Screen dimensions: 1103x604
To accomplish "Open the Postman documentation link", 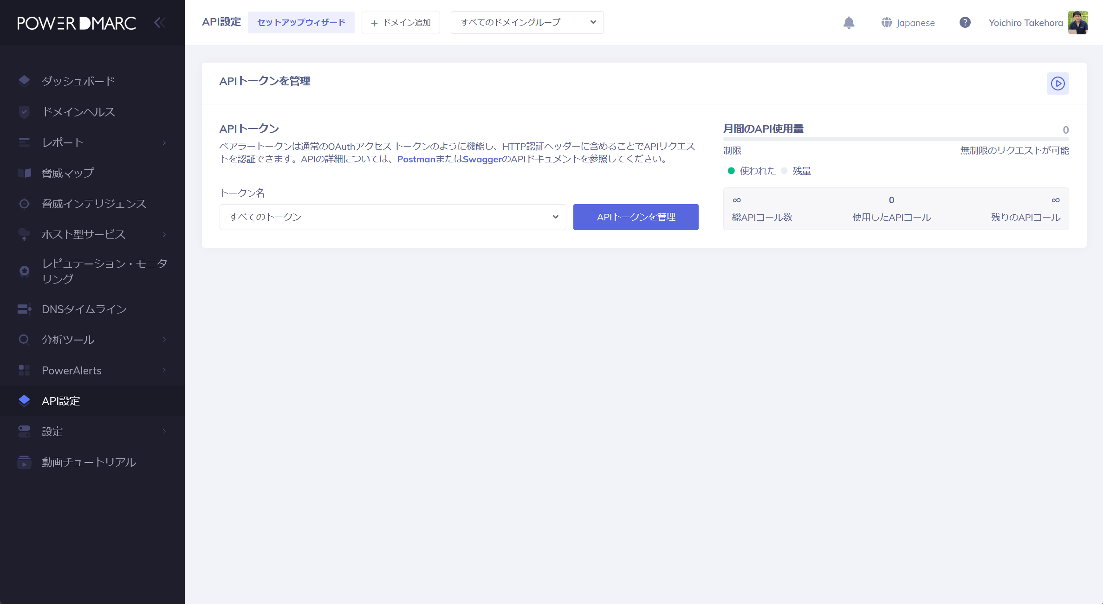I will tap(416, 159).
